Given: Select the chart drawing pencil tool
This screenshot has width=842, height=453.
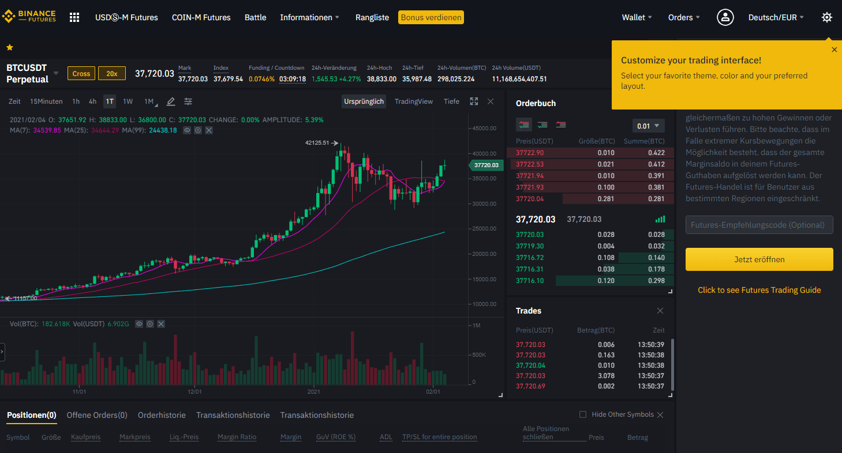Looking at the screenshot, I should pyautogui.click(x=171, y=101).
